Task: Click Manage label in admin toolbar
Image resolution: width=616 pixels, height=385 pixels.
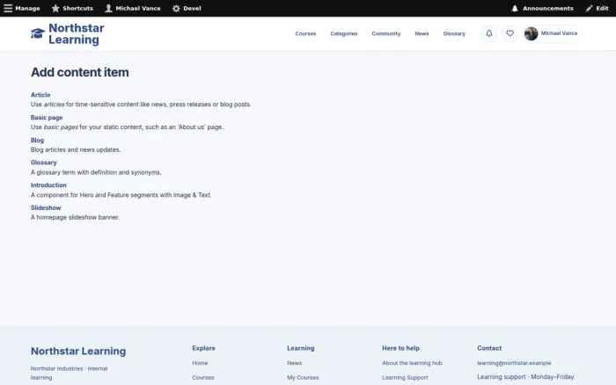Action: [x=27, y=8]
